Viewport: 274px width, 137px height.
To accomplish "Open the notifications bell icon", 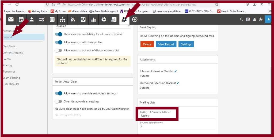I will click(255, 19).
